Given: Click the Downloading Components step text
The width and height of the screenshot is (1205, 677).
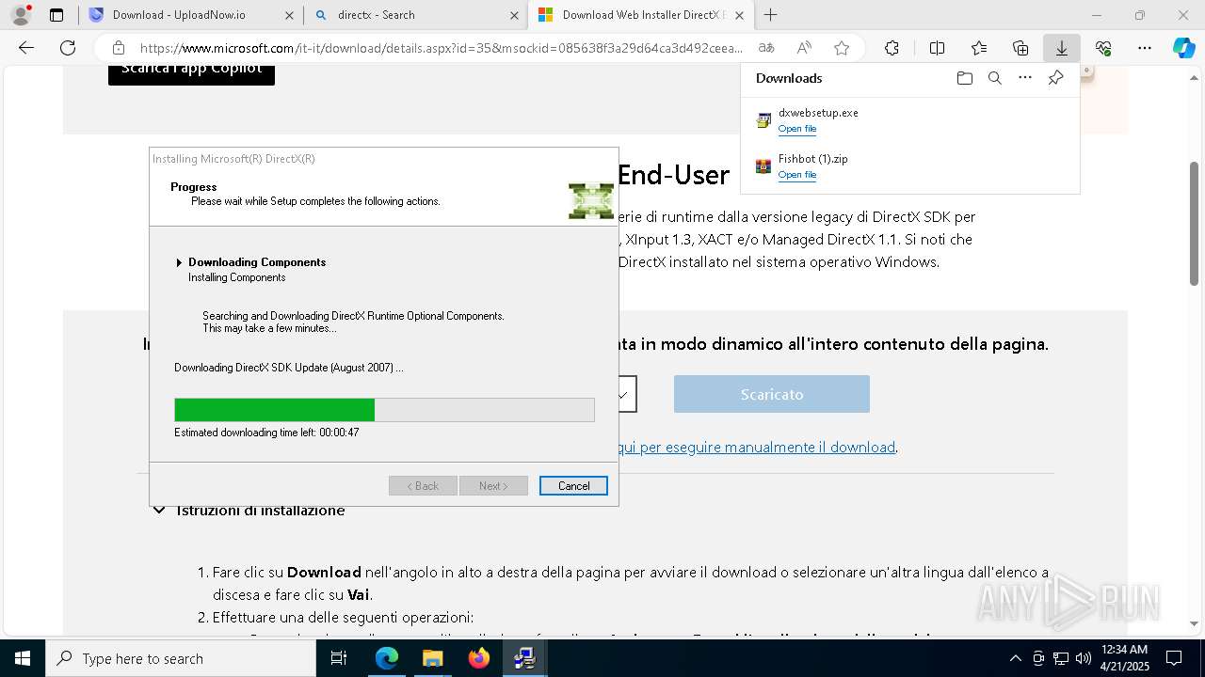Looking at the screenshot, I should [x=257, y=262].
